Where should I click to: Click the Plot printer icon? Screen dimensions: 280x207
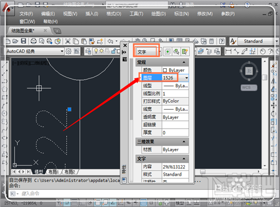pyautogui.click(x=34, y=41)
